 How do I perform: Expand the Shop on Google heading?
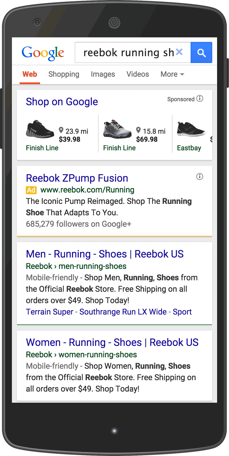(x=62, y=102)
